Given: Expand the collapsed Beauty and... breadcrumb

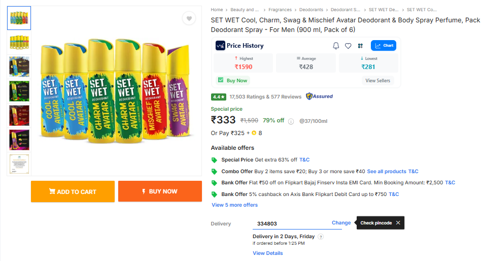Looking at the screenshot, I should [245, 10].
